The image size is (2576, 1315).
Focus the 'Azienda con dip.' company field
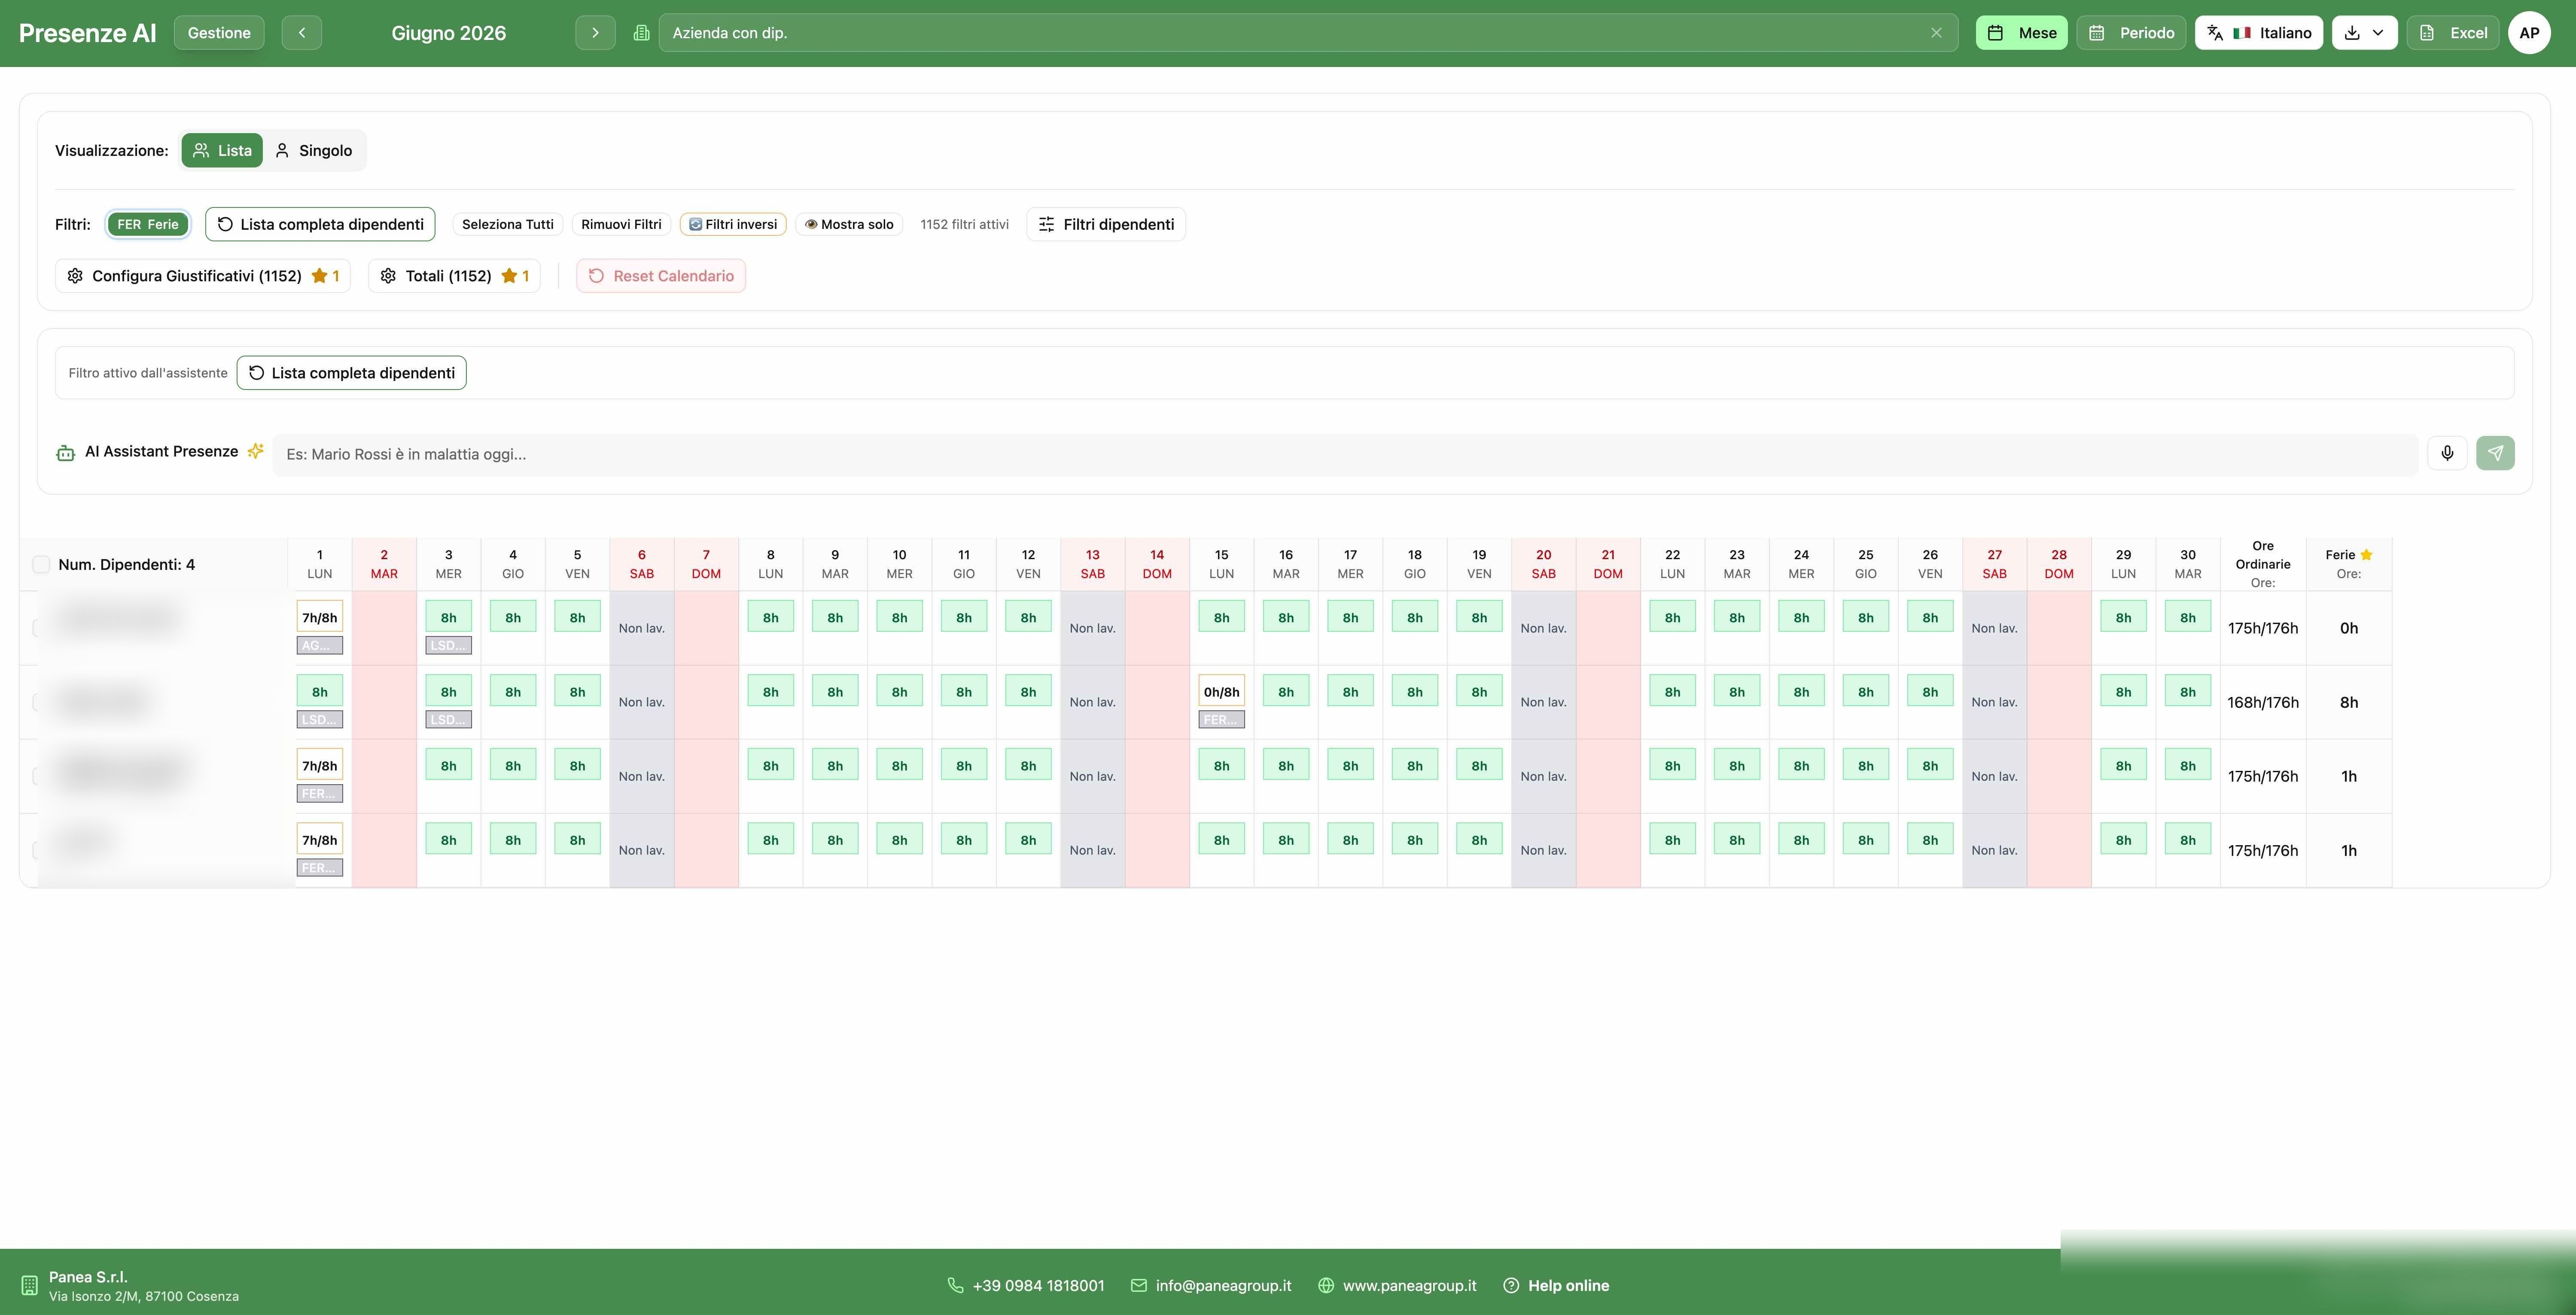(x=1308, y=33)
